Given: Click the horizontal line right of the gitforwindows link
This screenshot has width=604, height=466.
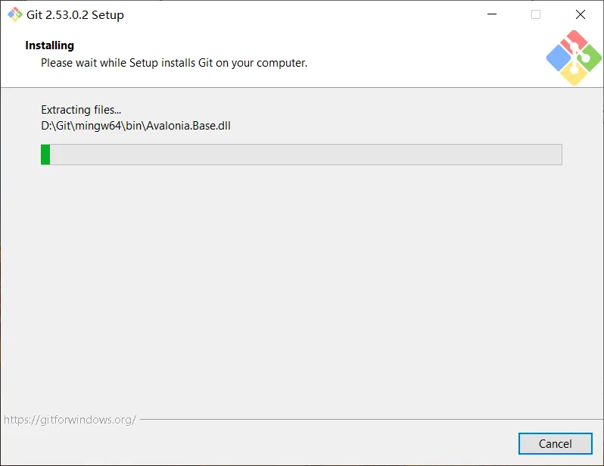Looking at the screenshot, I should coord(363,419).
